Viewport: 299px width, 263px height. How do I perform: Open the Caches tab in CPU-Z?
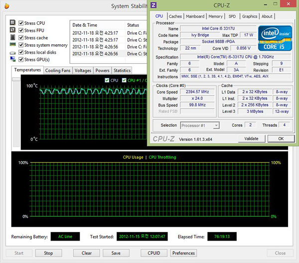175,16
